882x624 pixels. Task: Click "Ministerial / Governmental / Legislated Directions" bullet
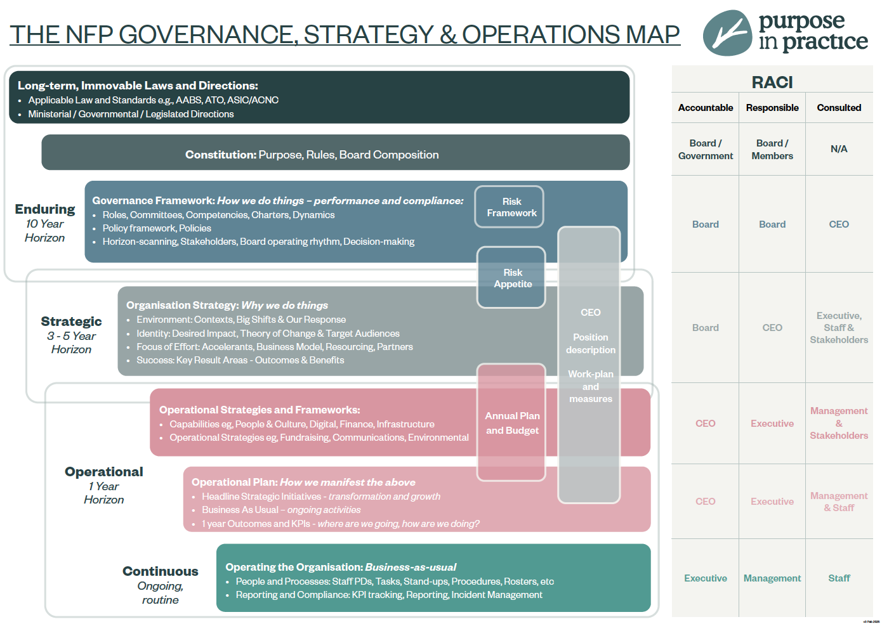[x=131, y=114]
